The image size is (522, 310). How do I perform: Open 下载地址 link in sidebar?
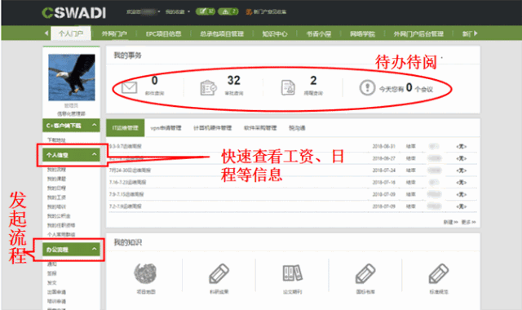[56, 139]
